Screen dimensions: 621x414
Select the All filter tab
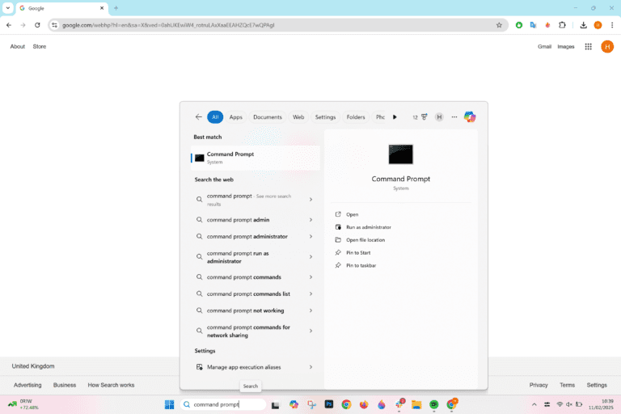(215, 117)
